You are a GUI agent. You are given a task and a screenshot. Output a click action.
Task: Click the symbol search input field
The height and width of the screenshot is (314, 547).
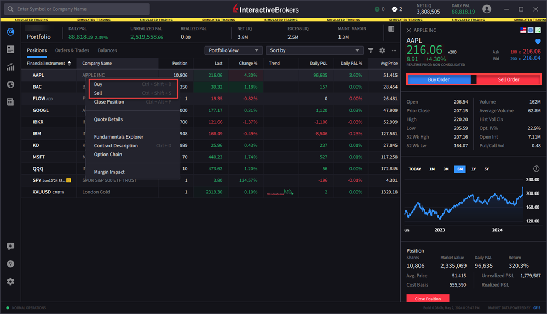77,9
